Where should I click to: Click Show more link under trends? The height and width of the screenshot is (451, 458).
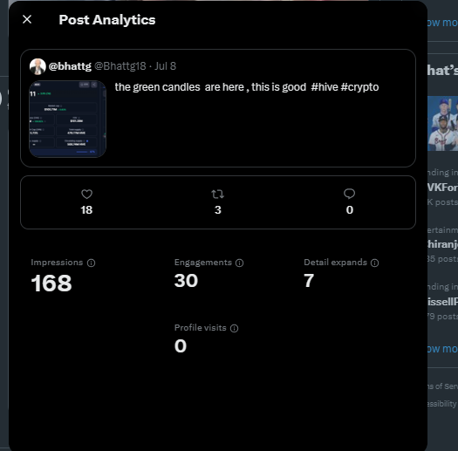[x=442, y=349]
